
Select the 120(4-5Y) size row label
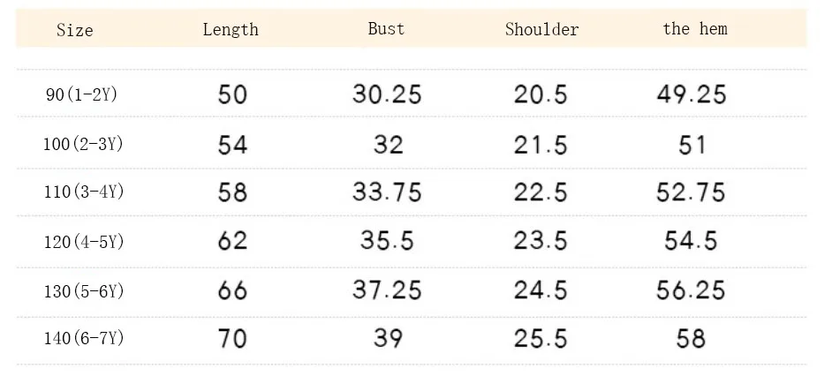(x=84, y=242)
